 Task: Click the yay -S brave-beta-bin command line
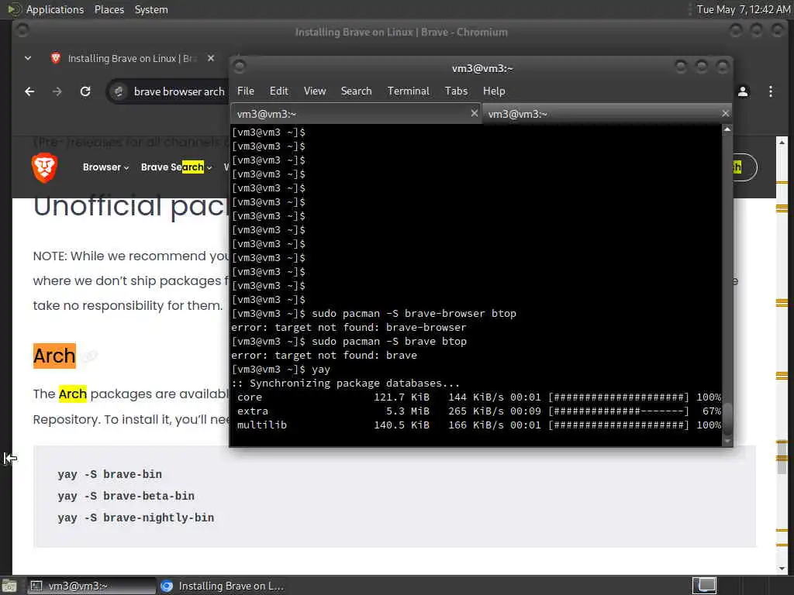(126, 497)
